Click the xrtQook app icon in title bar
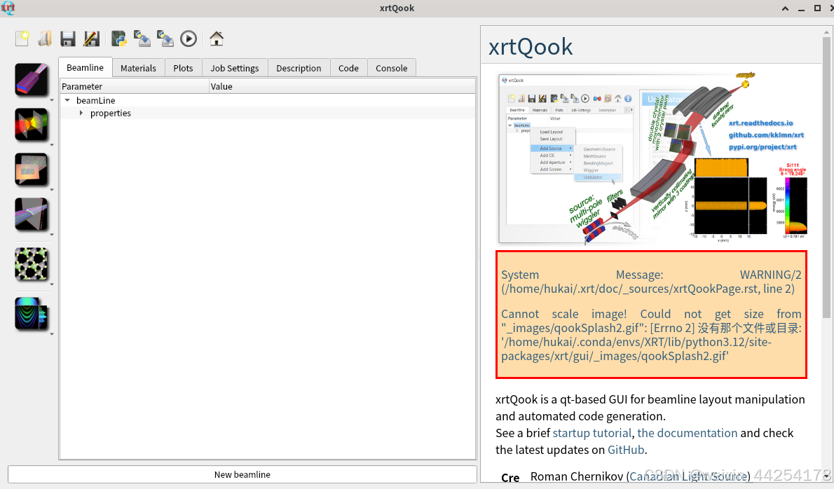 pos(8,8)
